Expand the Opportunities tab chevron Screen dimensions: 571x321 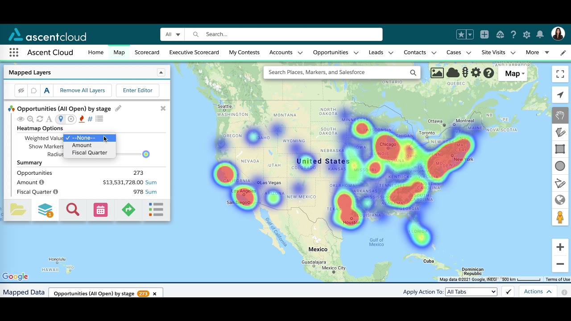pyautogui.click(x=356, y=53)
